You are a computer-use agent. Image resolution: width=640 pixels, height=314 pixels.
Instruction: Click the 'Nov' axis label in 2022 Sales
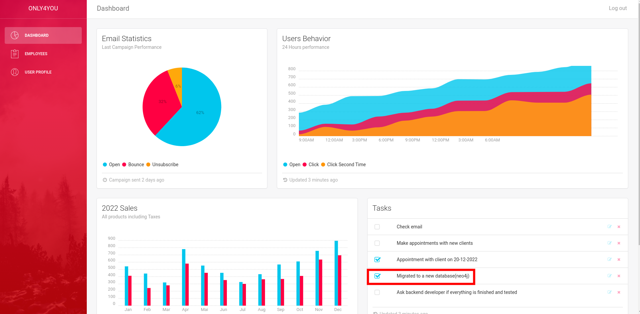319,310
